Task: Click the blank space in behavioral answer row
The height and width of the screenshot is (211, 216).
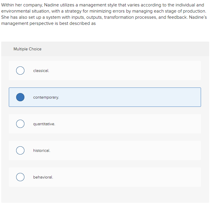Action: pyautogui.click(x=124, y=177)
